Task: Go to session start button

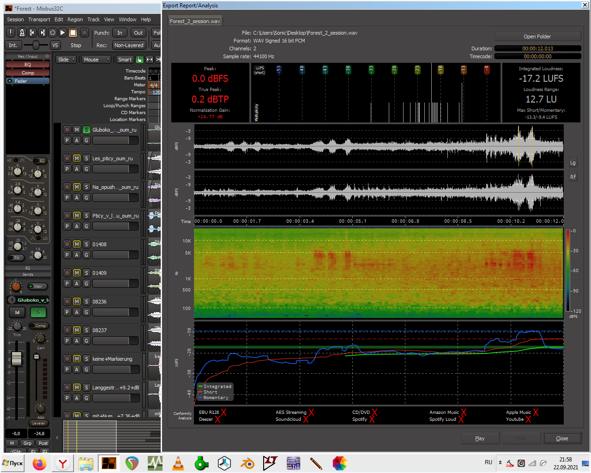Action: point(32,33)
